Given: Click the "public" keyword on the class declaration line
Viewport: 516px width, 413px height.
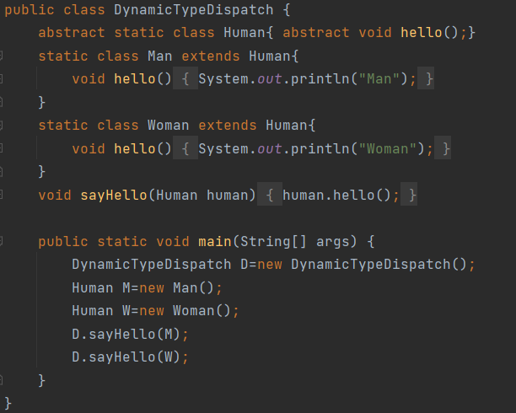Looking at the screenshot, I should pos(30,10).
